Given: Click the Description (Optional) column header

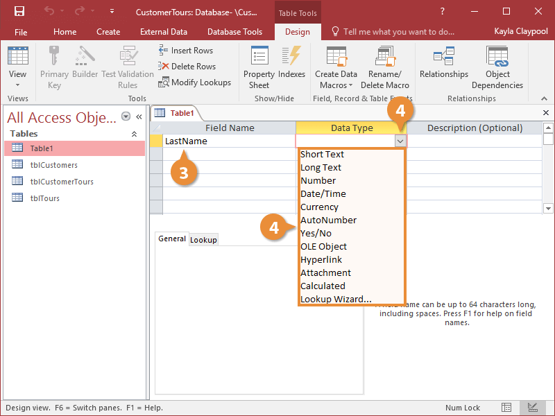Looking at the screenshot, I should click(475, 128).
